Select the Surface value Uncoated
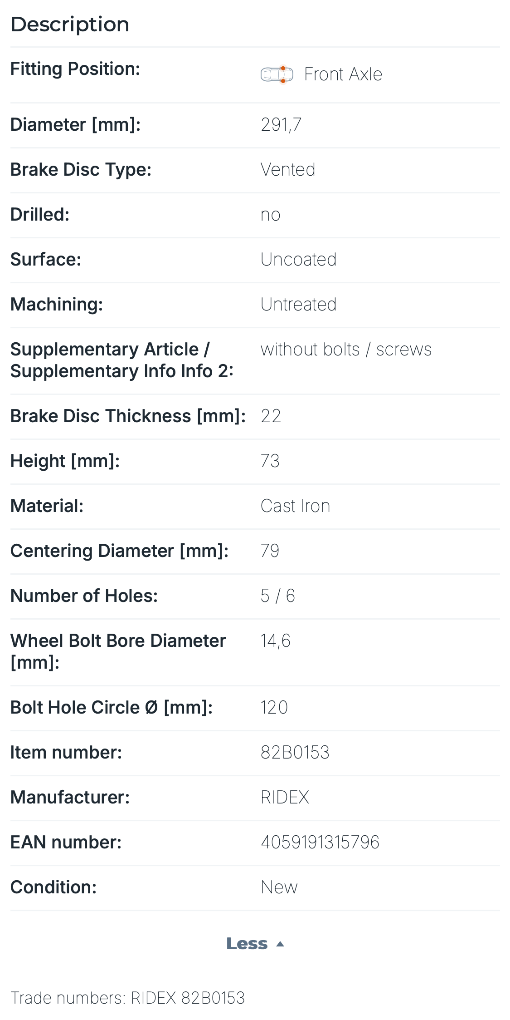The width and height of the screenshot is (510, 1020). (298, 259)
